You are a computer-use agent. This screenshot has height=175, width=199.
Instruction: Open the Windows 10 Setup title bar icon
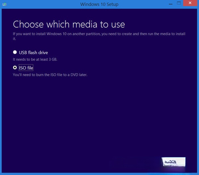coord(4,4)
